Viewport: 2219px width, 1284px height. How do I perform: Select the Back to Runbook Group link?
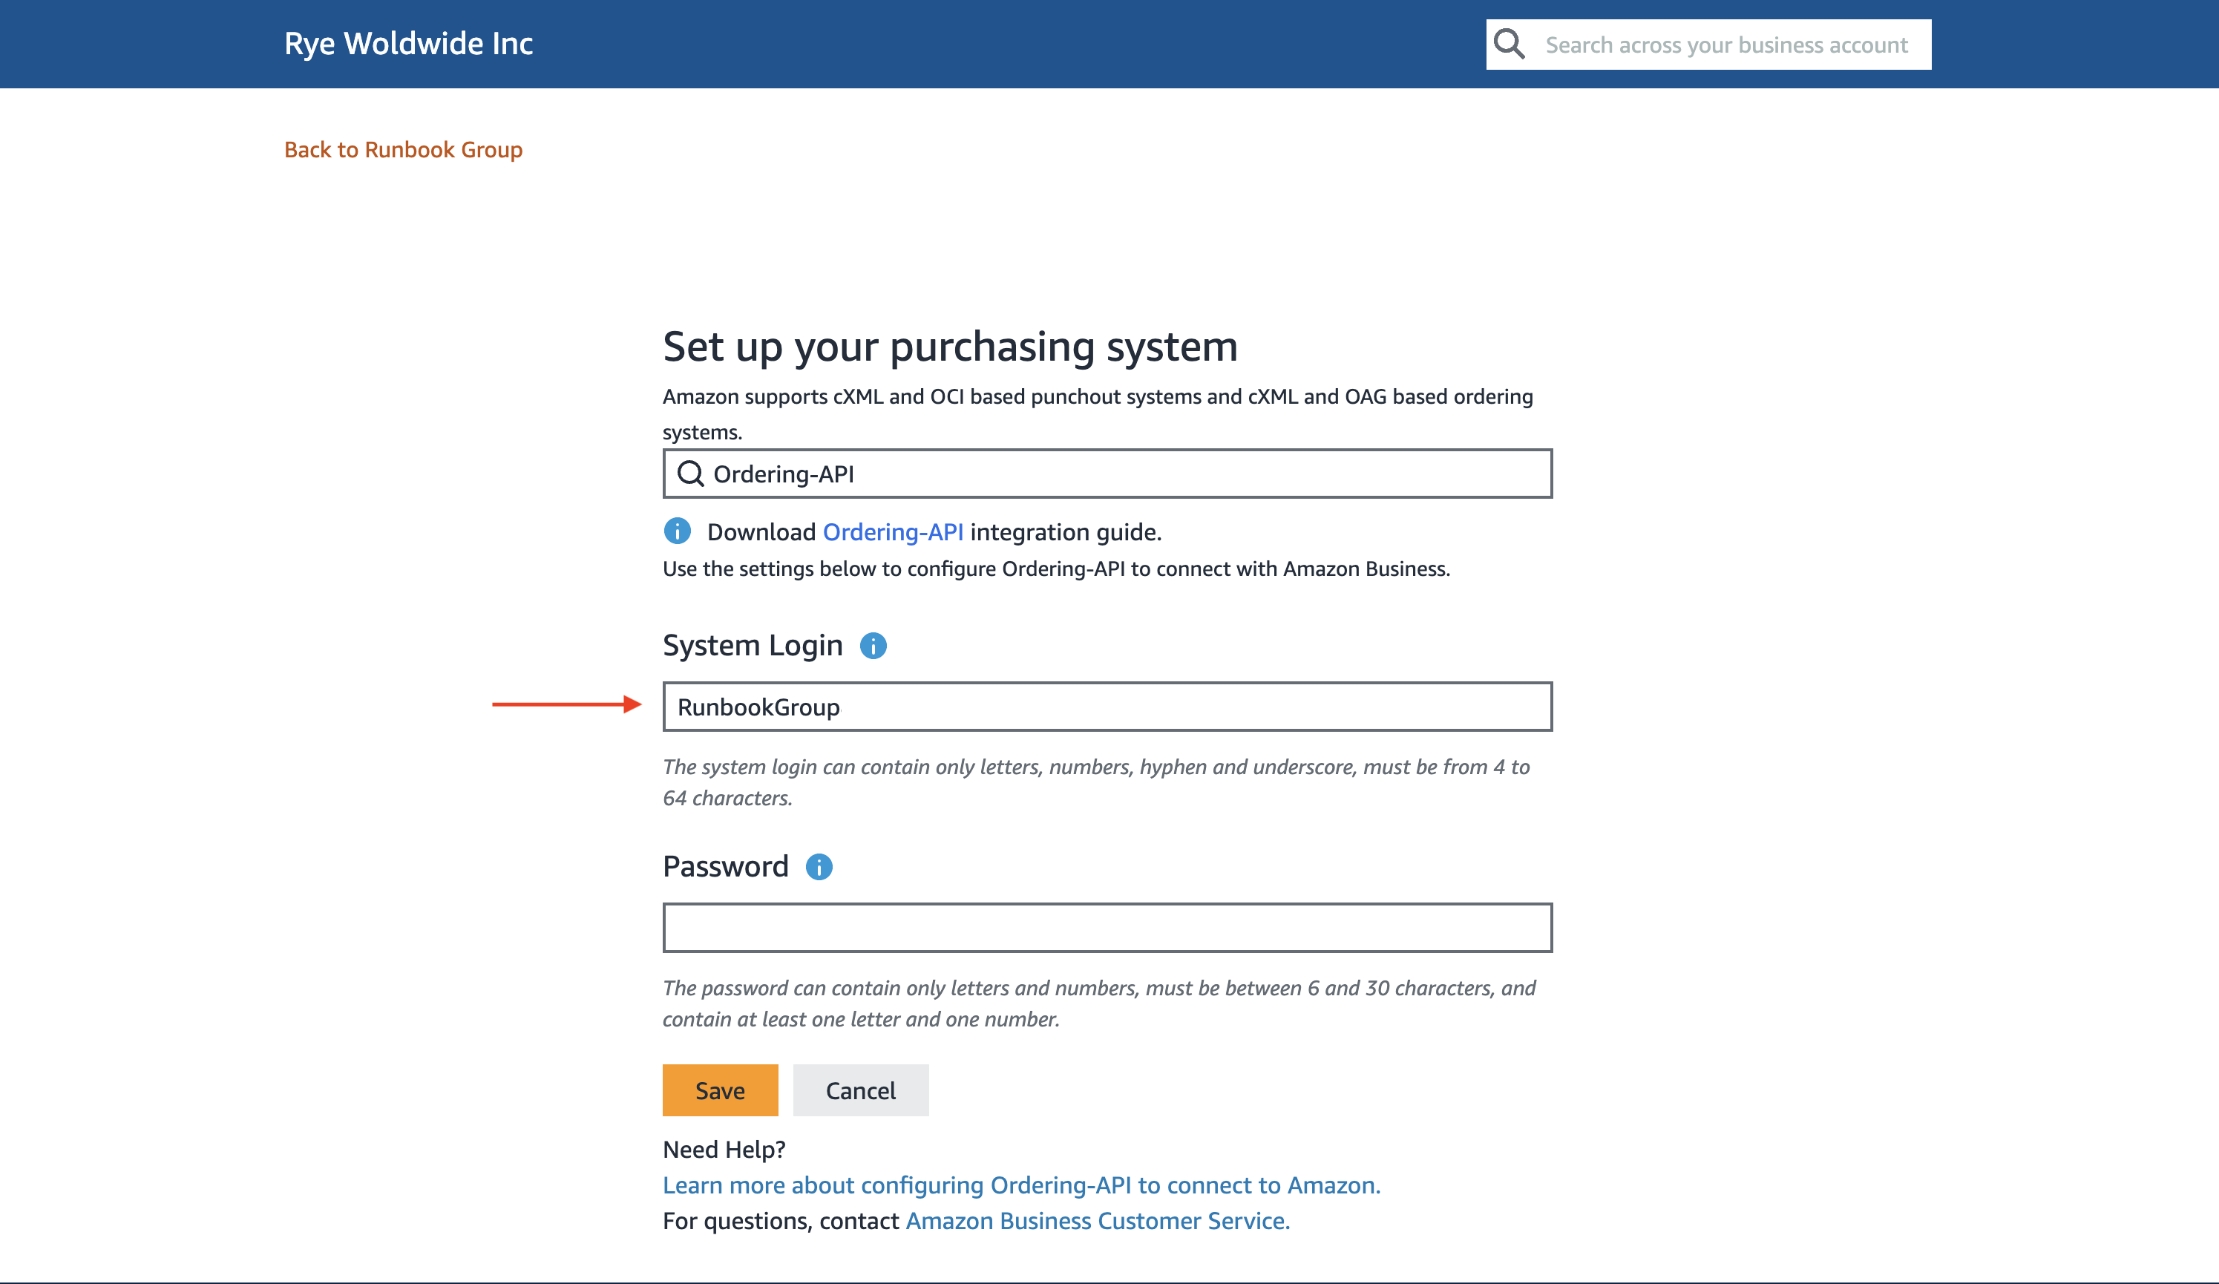click(403, 150)
